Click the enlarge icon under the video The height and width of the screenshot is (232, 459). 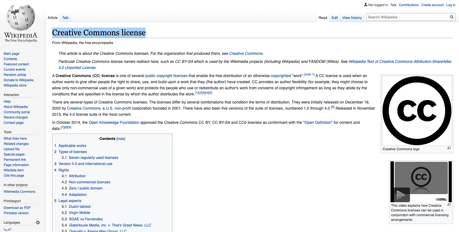point(449,205)
